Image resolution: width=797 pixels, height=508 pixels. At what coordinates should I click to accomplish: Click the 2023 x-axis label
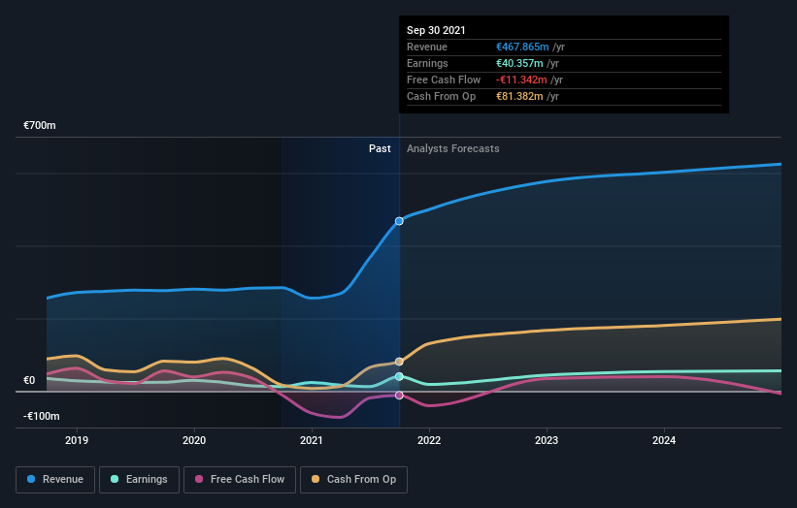coord(547,440)
